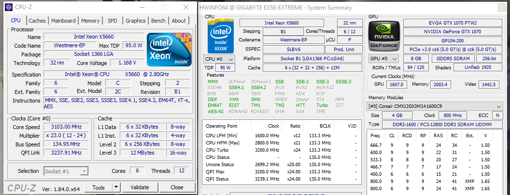Click the Tools button in CPU-Z
510x195 pixels.
tap(99, 187)
